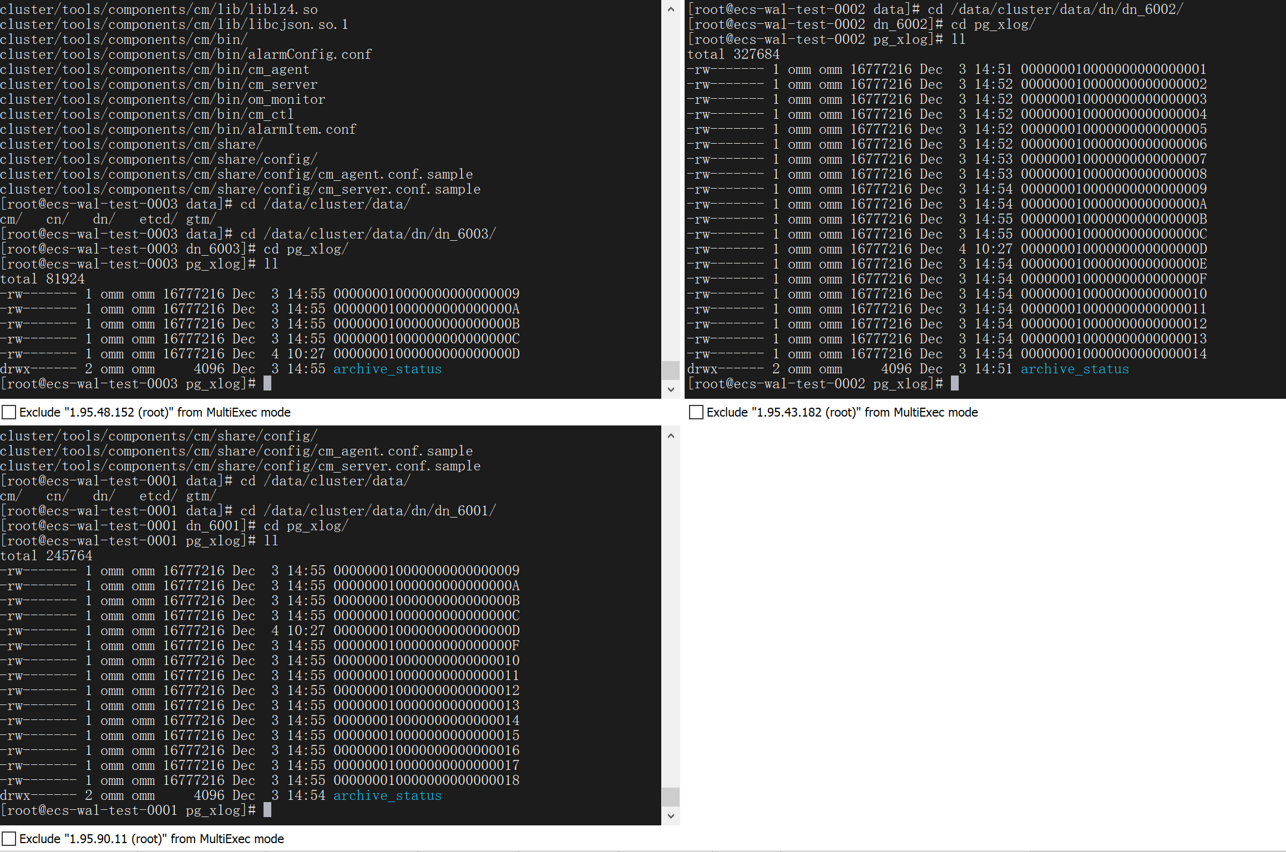The image size is (1286, 852).
Task: Click archive_status in ecs-wal-test-0002 listing
Action: pos(1074,369)
